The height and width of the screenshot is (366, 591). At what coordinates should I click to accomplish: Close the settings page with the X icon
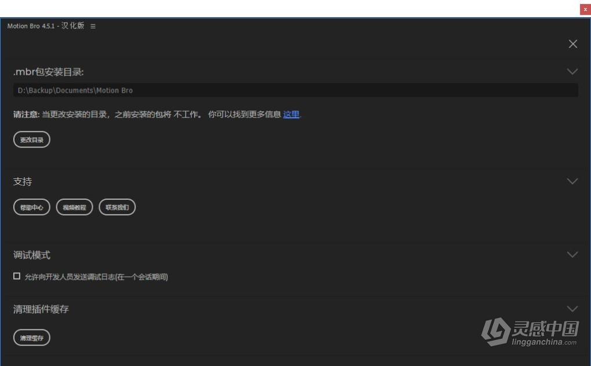(572, 44)
